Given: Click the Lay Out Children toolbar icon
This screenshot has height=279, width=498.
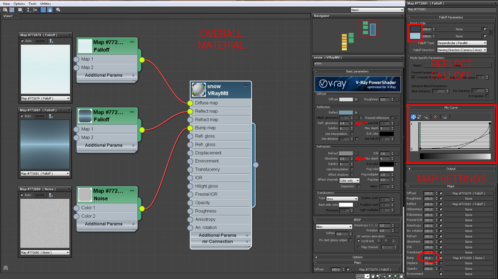Looking at the screenshot, I should [x=35, y=10].
